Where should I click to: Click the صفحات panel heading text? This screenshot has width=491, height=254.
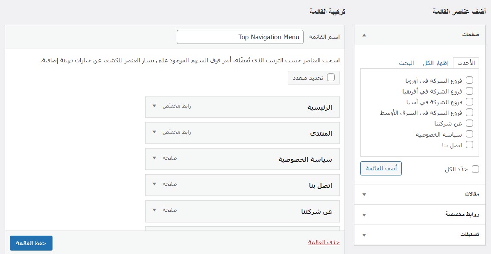point(471,35)
